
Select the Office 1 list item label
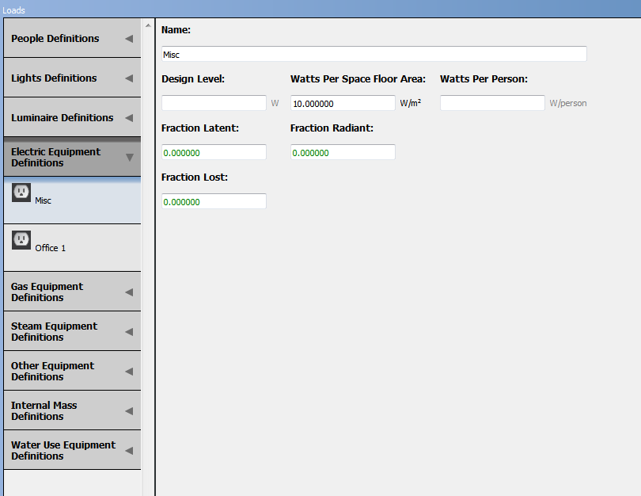[x=51, y=248]
